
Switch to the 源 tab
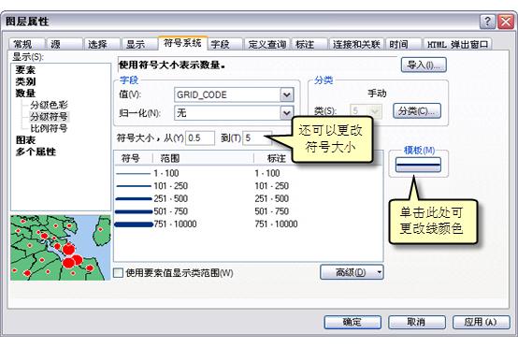(65, 44)
